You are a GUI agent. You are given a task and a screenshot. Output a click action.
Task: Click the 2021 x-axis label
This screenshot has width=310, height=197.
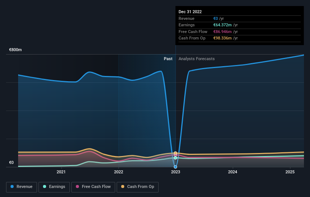pyautogui.click(x=61, y=172)
